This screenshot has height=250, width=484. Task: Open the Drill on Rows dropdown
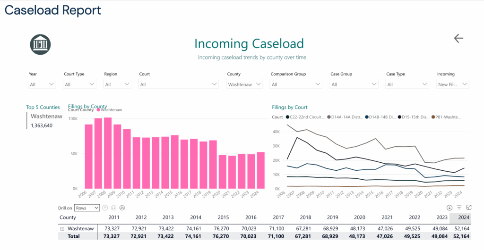coord(87,208)
